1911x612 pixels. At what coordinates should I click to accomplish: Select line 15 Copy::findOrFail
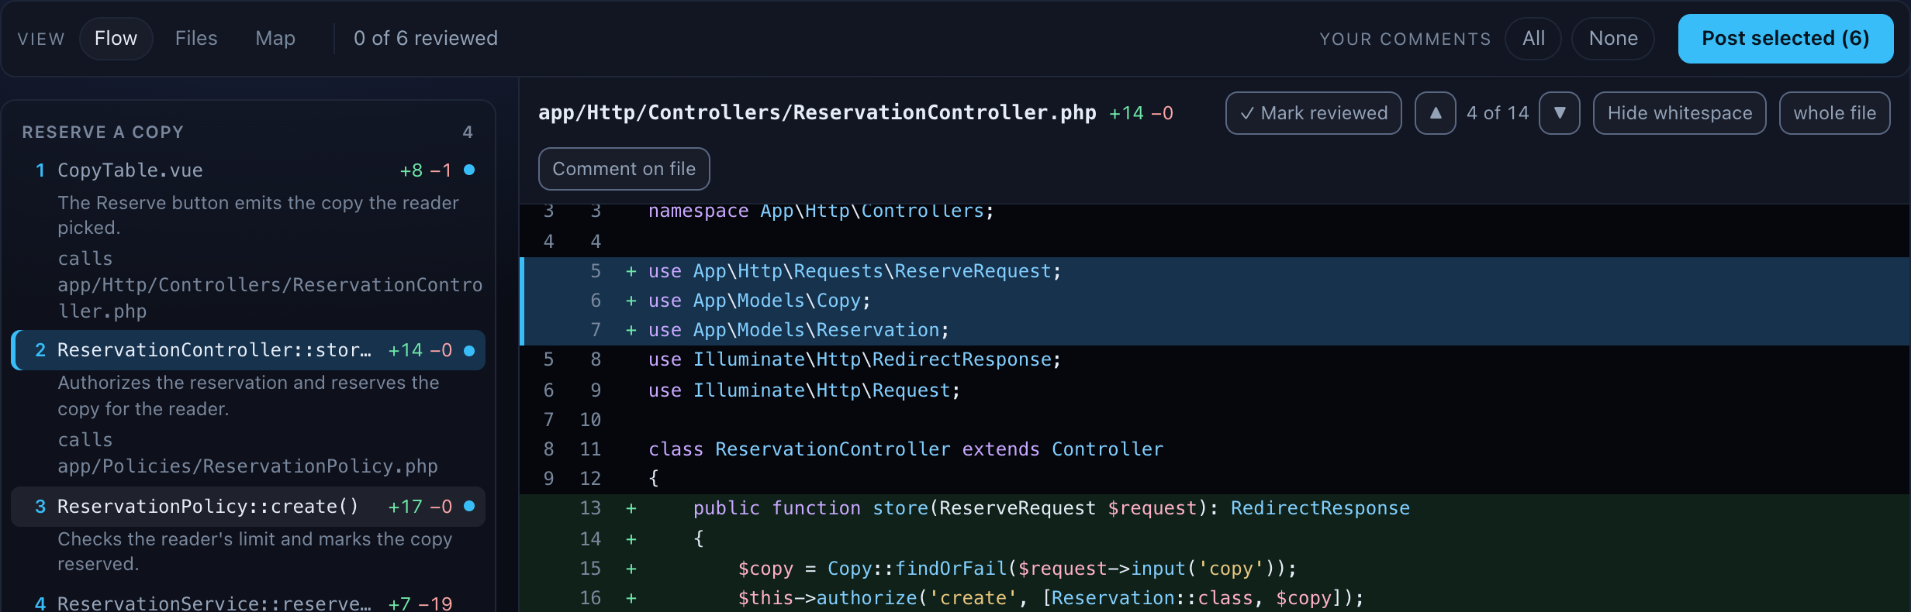click(1215, 569)
